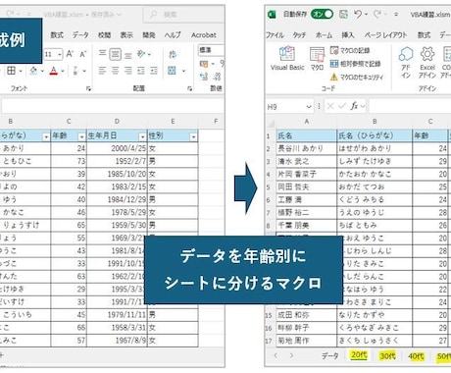
Task: Center text horizontally in left ribbon
Action: click(115, 70)
